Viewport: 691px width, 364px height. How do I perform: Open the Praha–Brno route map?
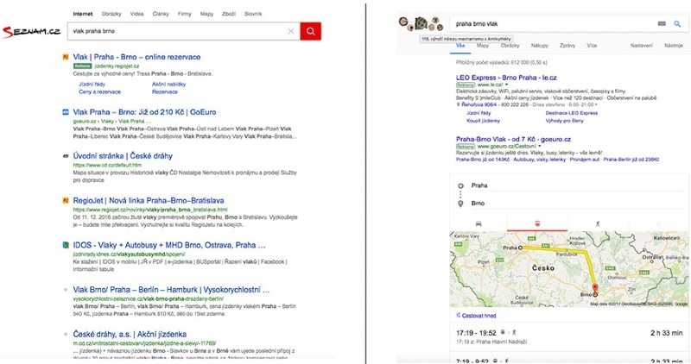tap(569, 269)
